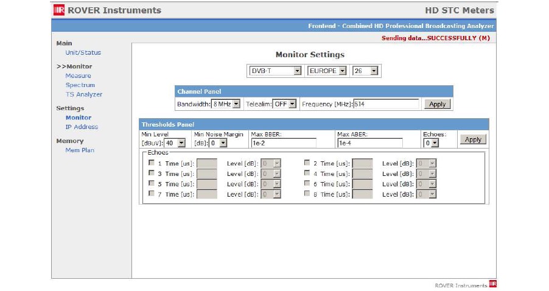
Task: Open the DVB-T standard dropdown
Action: coord(275,71)
